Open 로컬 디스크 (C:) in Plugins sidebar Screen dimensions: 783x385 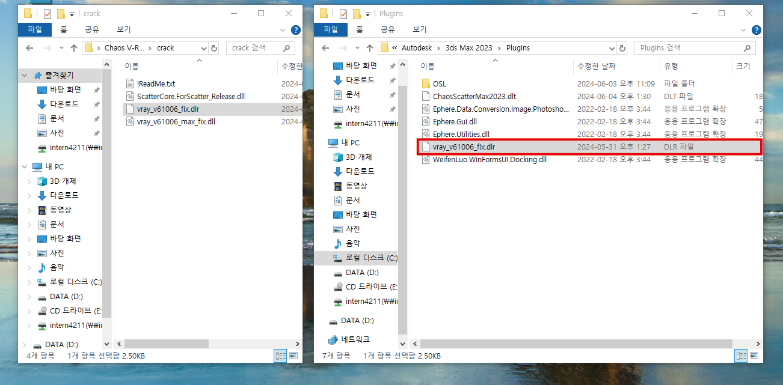tap(365, 258)
